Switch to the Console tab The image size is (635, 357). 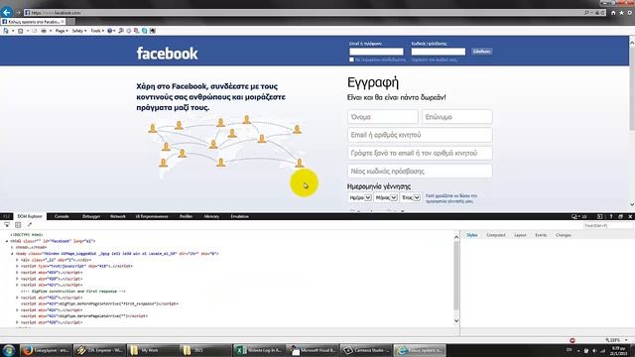point(62,216)
